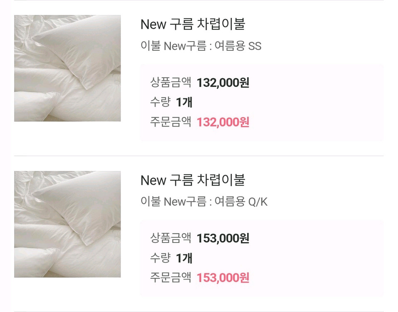Click the pink 132,000원 order amount
Screen dimensions: 398x312
[x=223, y=122]
